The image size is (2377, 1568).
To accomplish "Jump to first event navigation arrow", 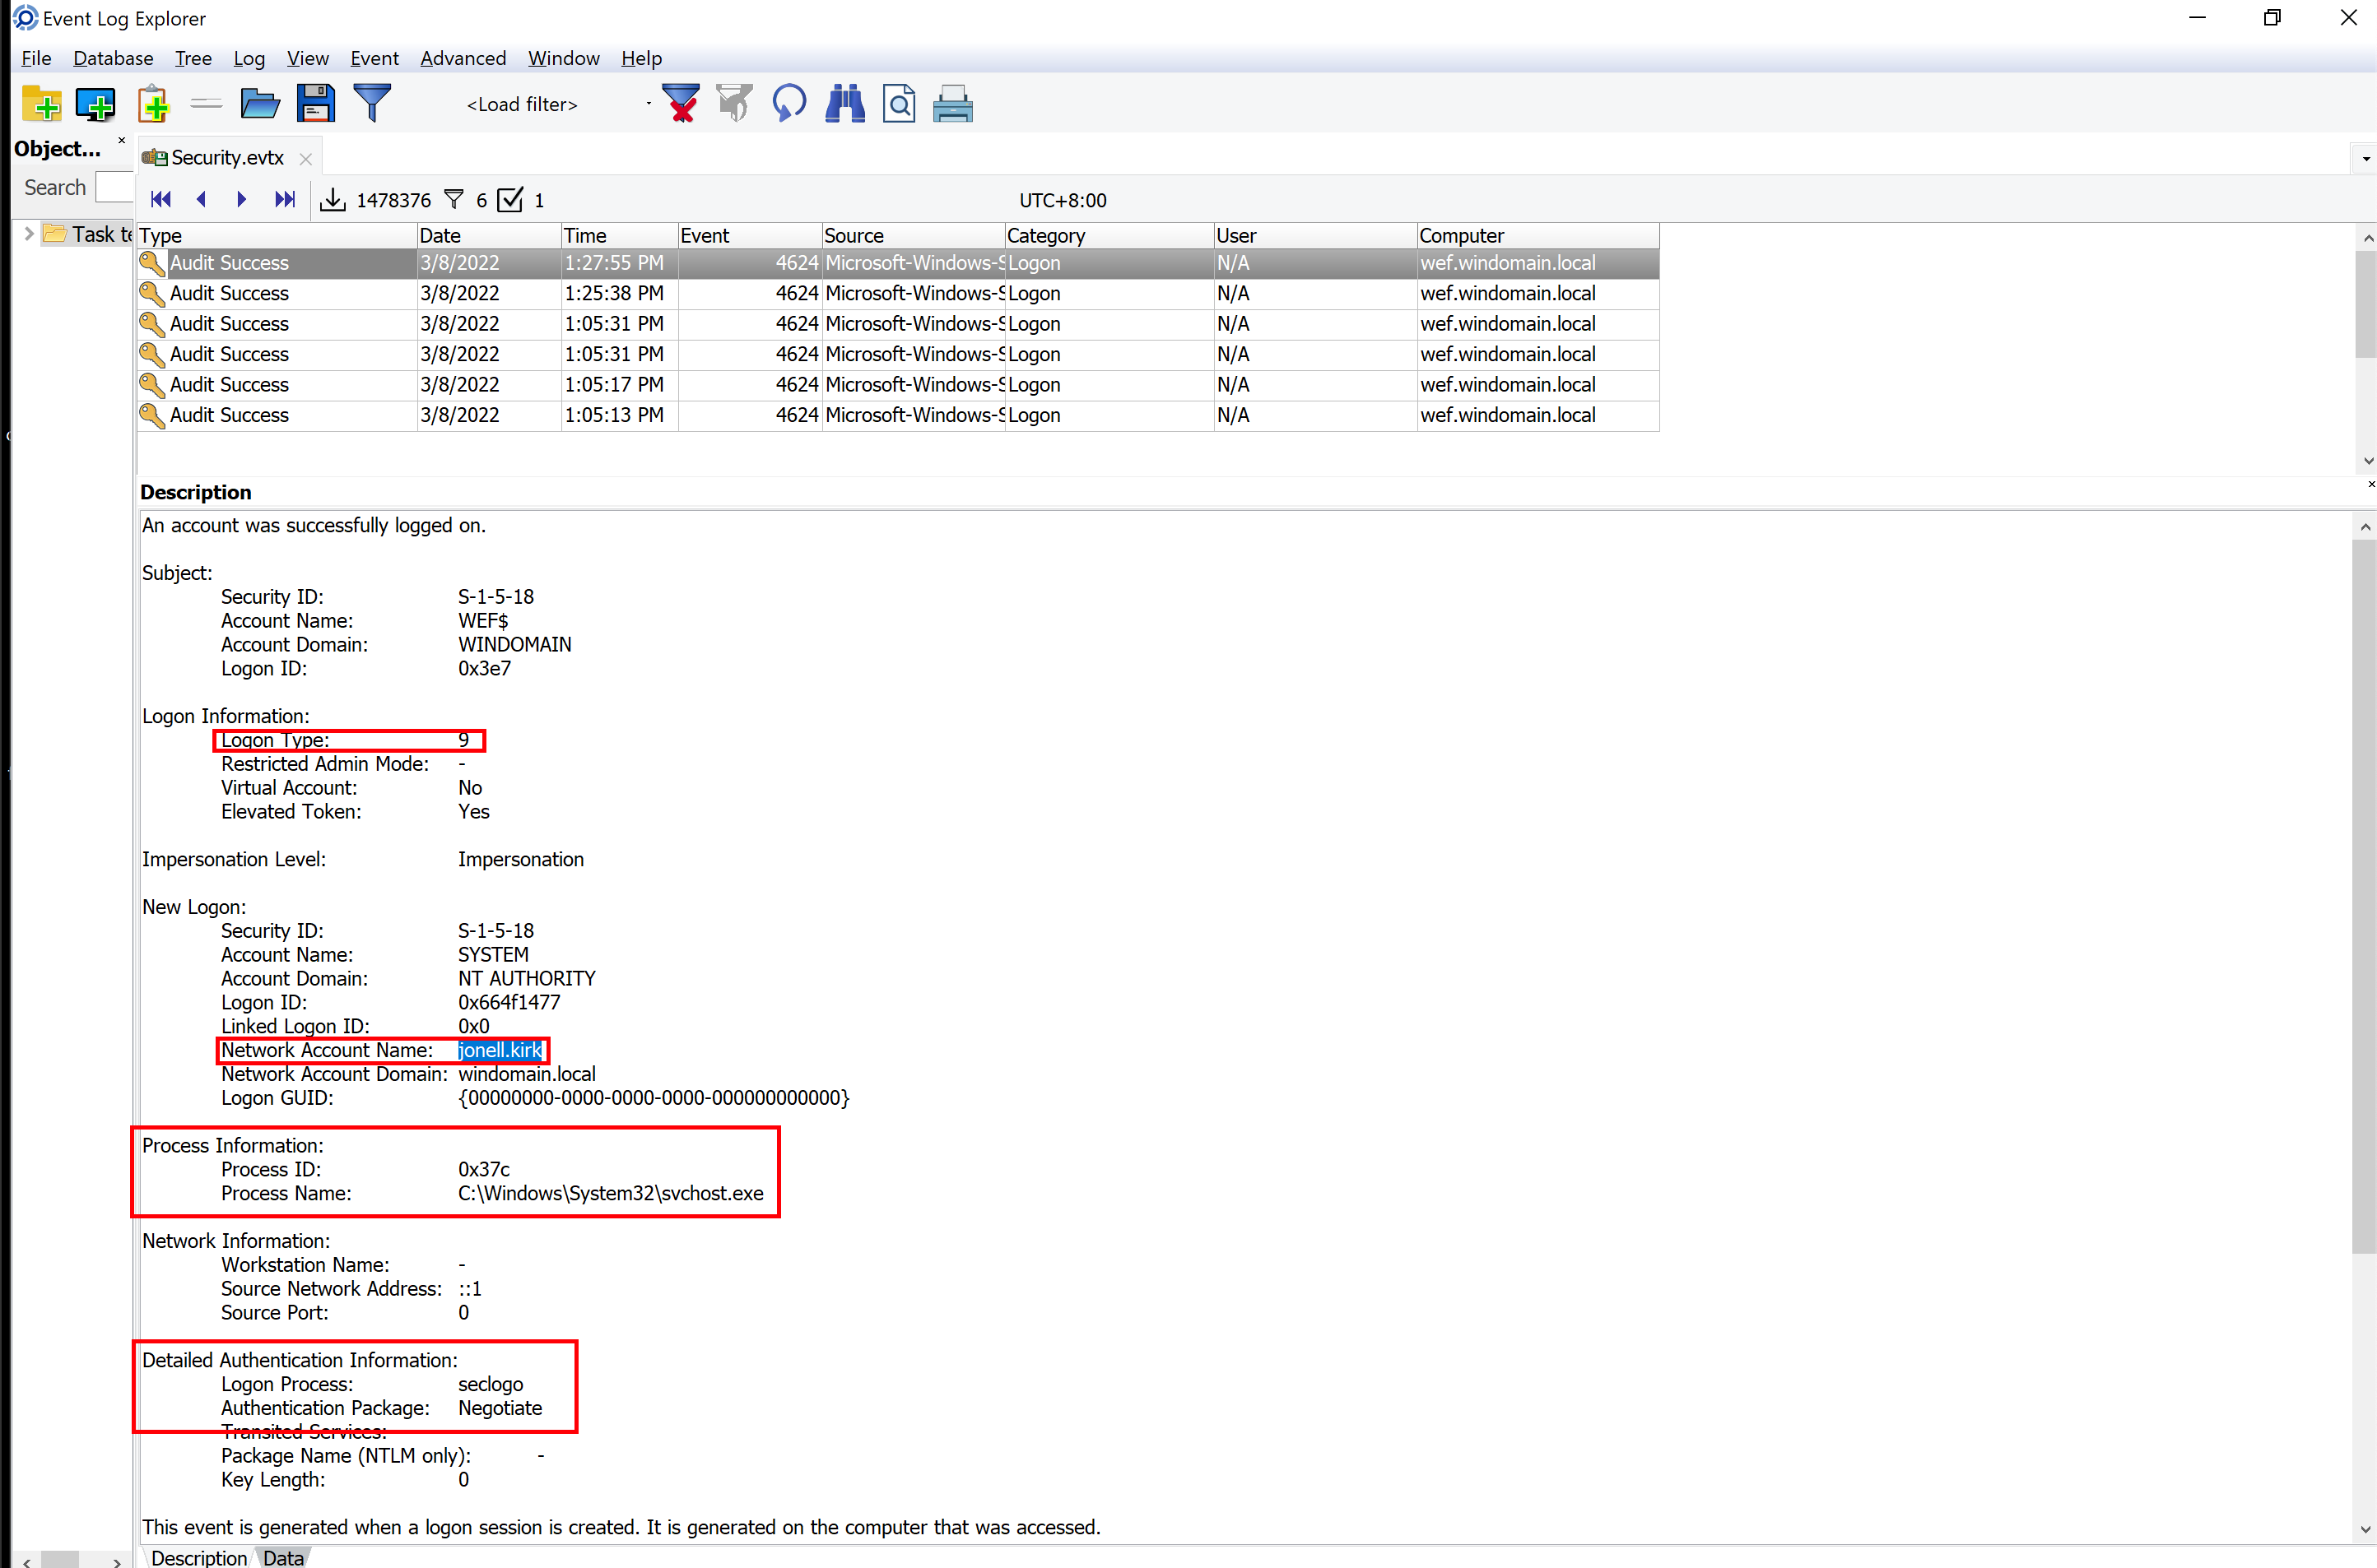I will [160, 200].
